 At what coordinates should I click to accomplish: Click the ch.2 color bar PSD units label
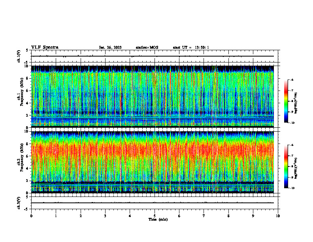(x=296, y=168)
